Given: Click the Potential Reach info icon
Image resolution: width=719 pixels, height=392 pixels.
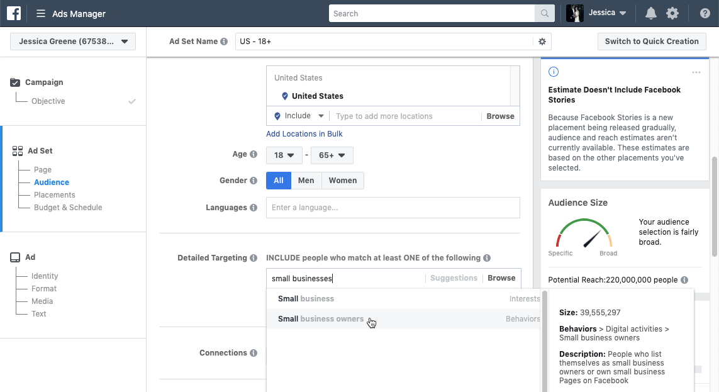Looking at the screenshot, I should tap(684, 279).
